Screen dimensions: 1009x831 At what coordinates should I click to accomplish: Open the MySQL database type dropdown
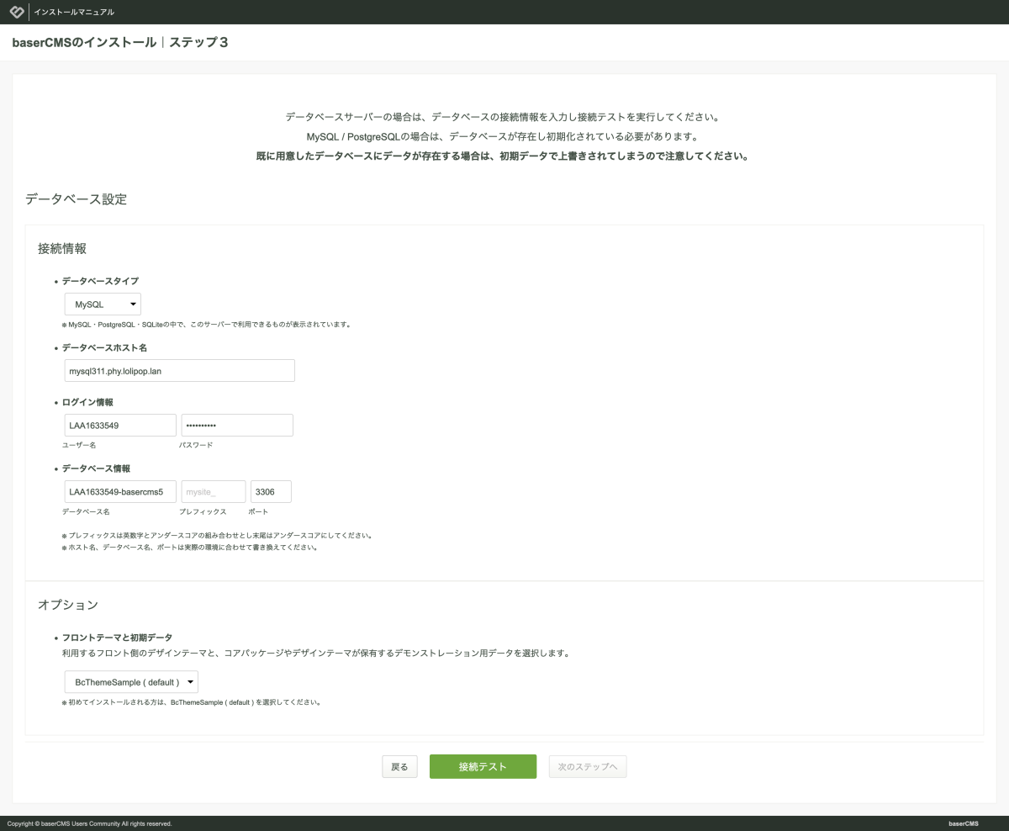point(103,304)
